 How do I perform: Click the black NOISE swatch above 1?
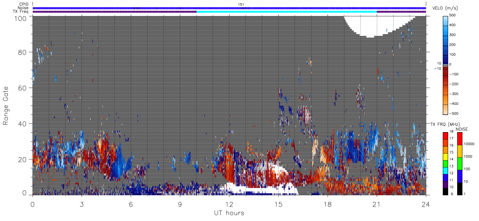pos(459,188)
